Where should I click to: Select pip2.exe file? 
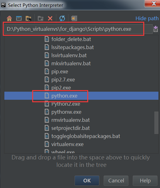61,88
